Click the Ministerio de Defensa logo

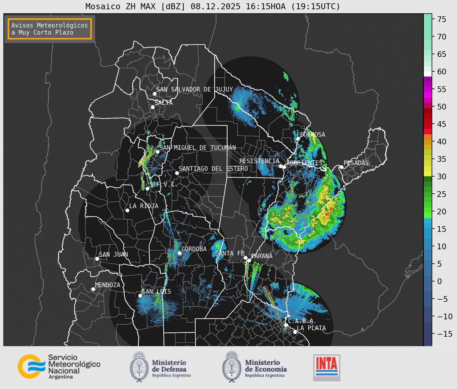point(160,367)
